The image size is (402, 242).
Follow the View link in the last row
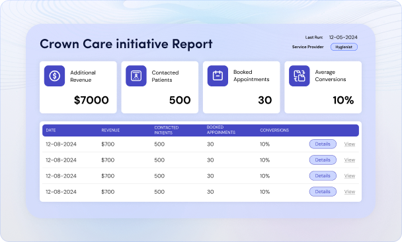[350, 192]
